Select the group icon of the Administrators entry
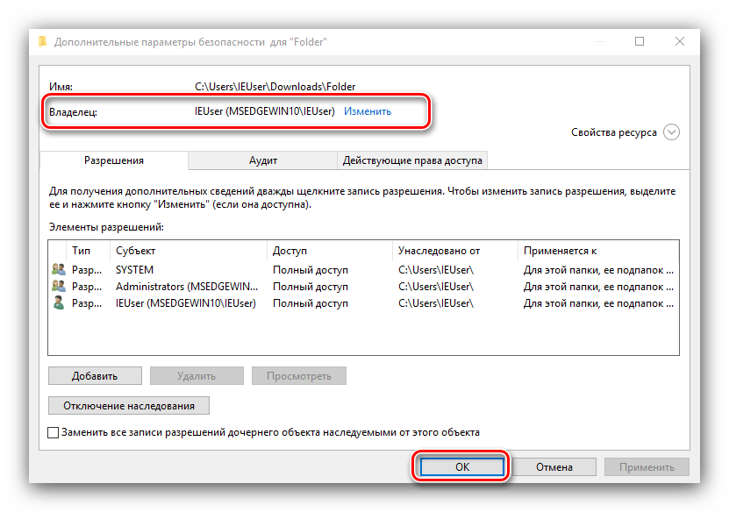This screenshot has height=512, width=729. click(59, 286)
